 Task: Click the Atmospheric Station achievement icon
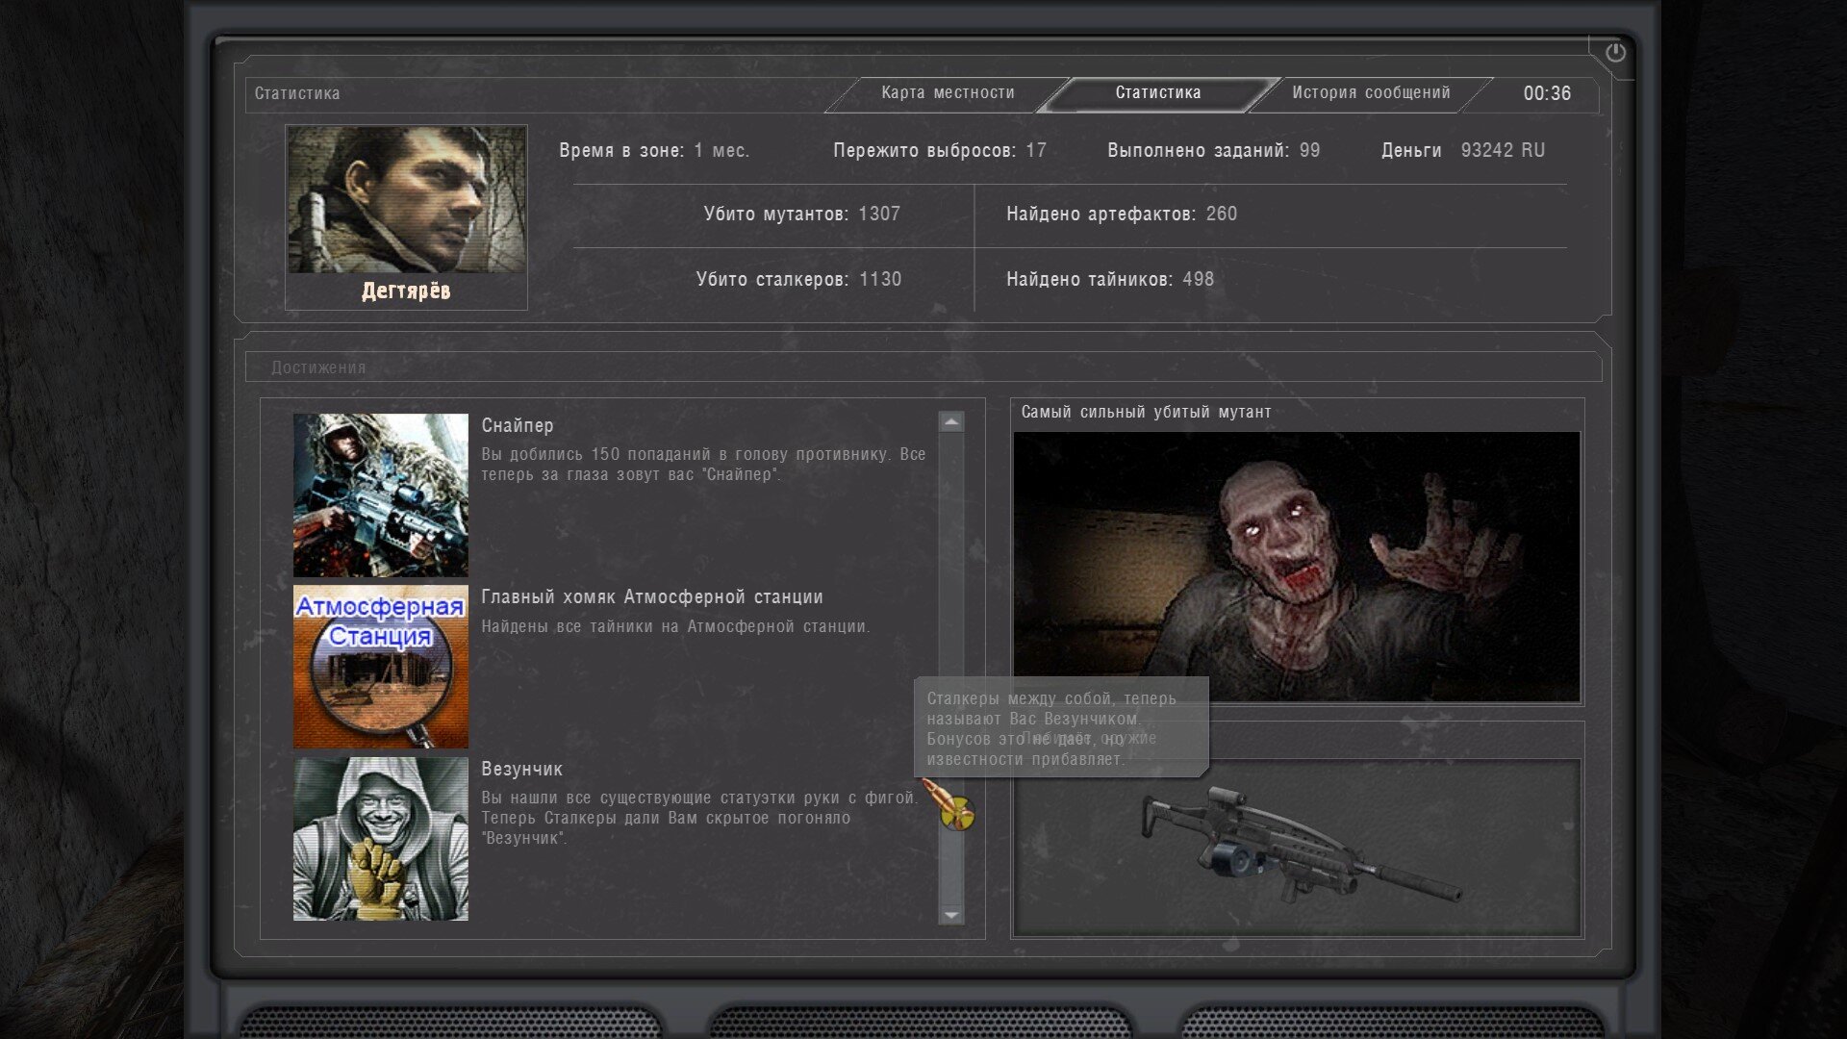coord(381,667)
